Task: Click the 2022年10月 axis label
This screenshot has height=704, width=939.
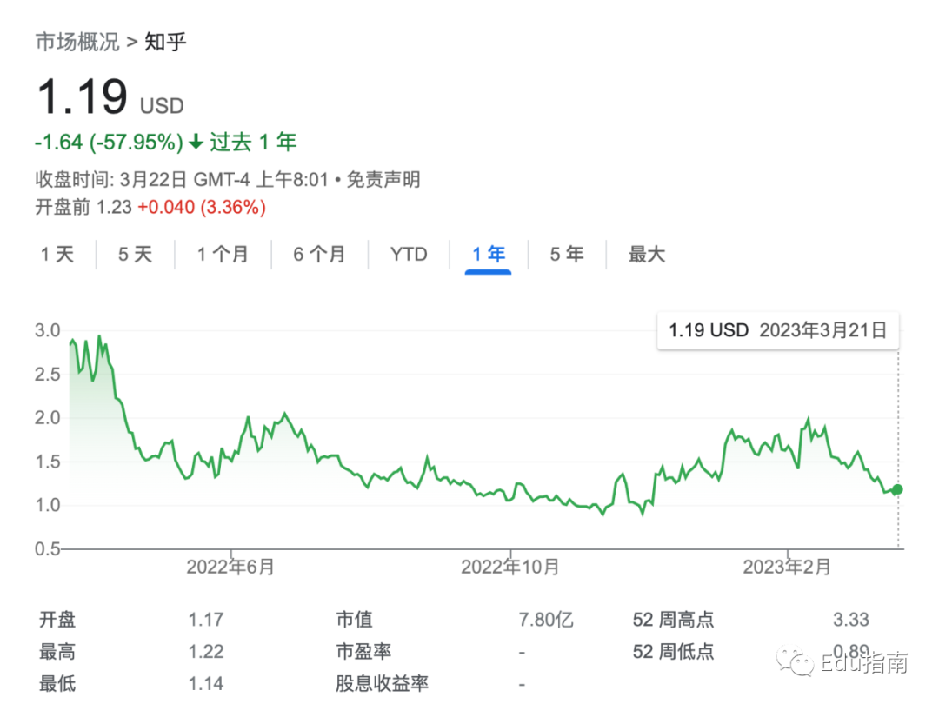Action: (x=510, y=567)
